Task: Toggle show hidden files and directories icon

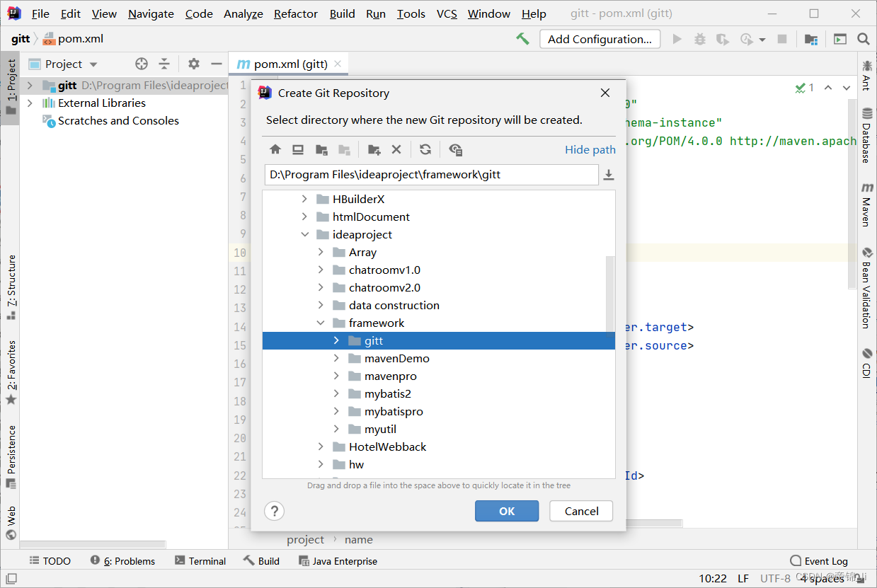Action: tap(456, 149)
